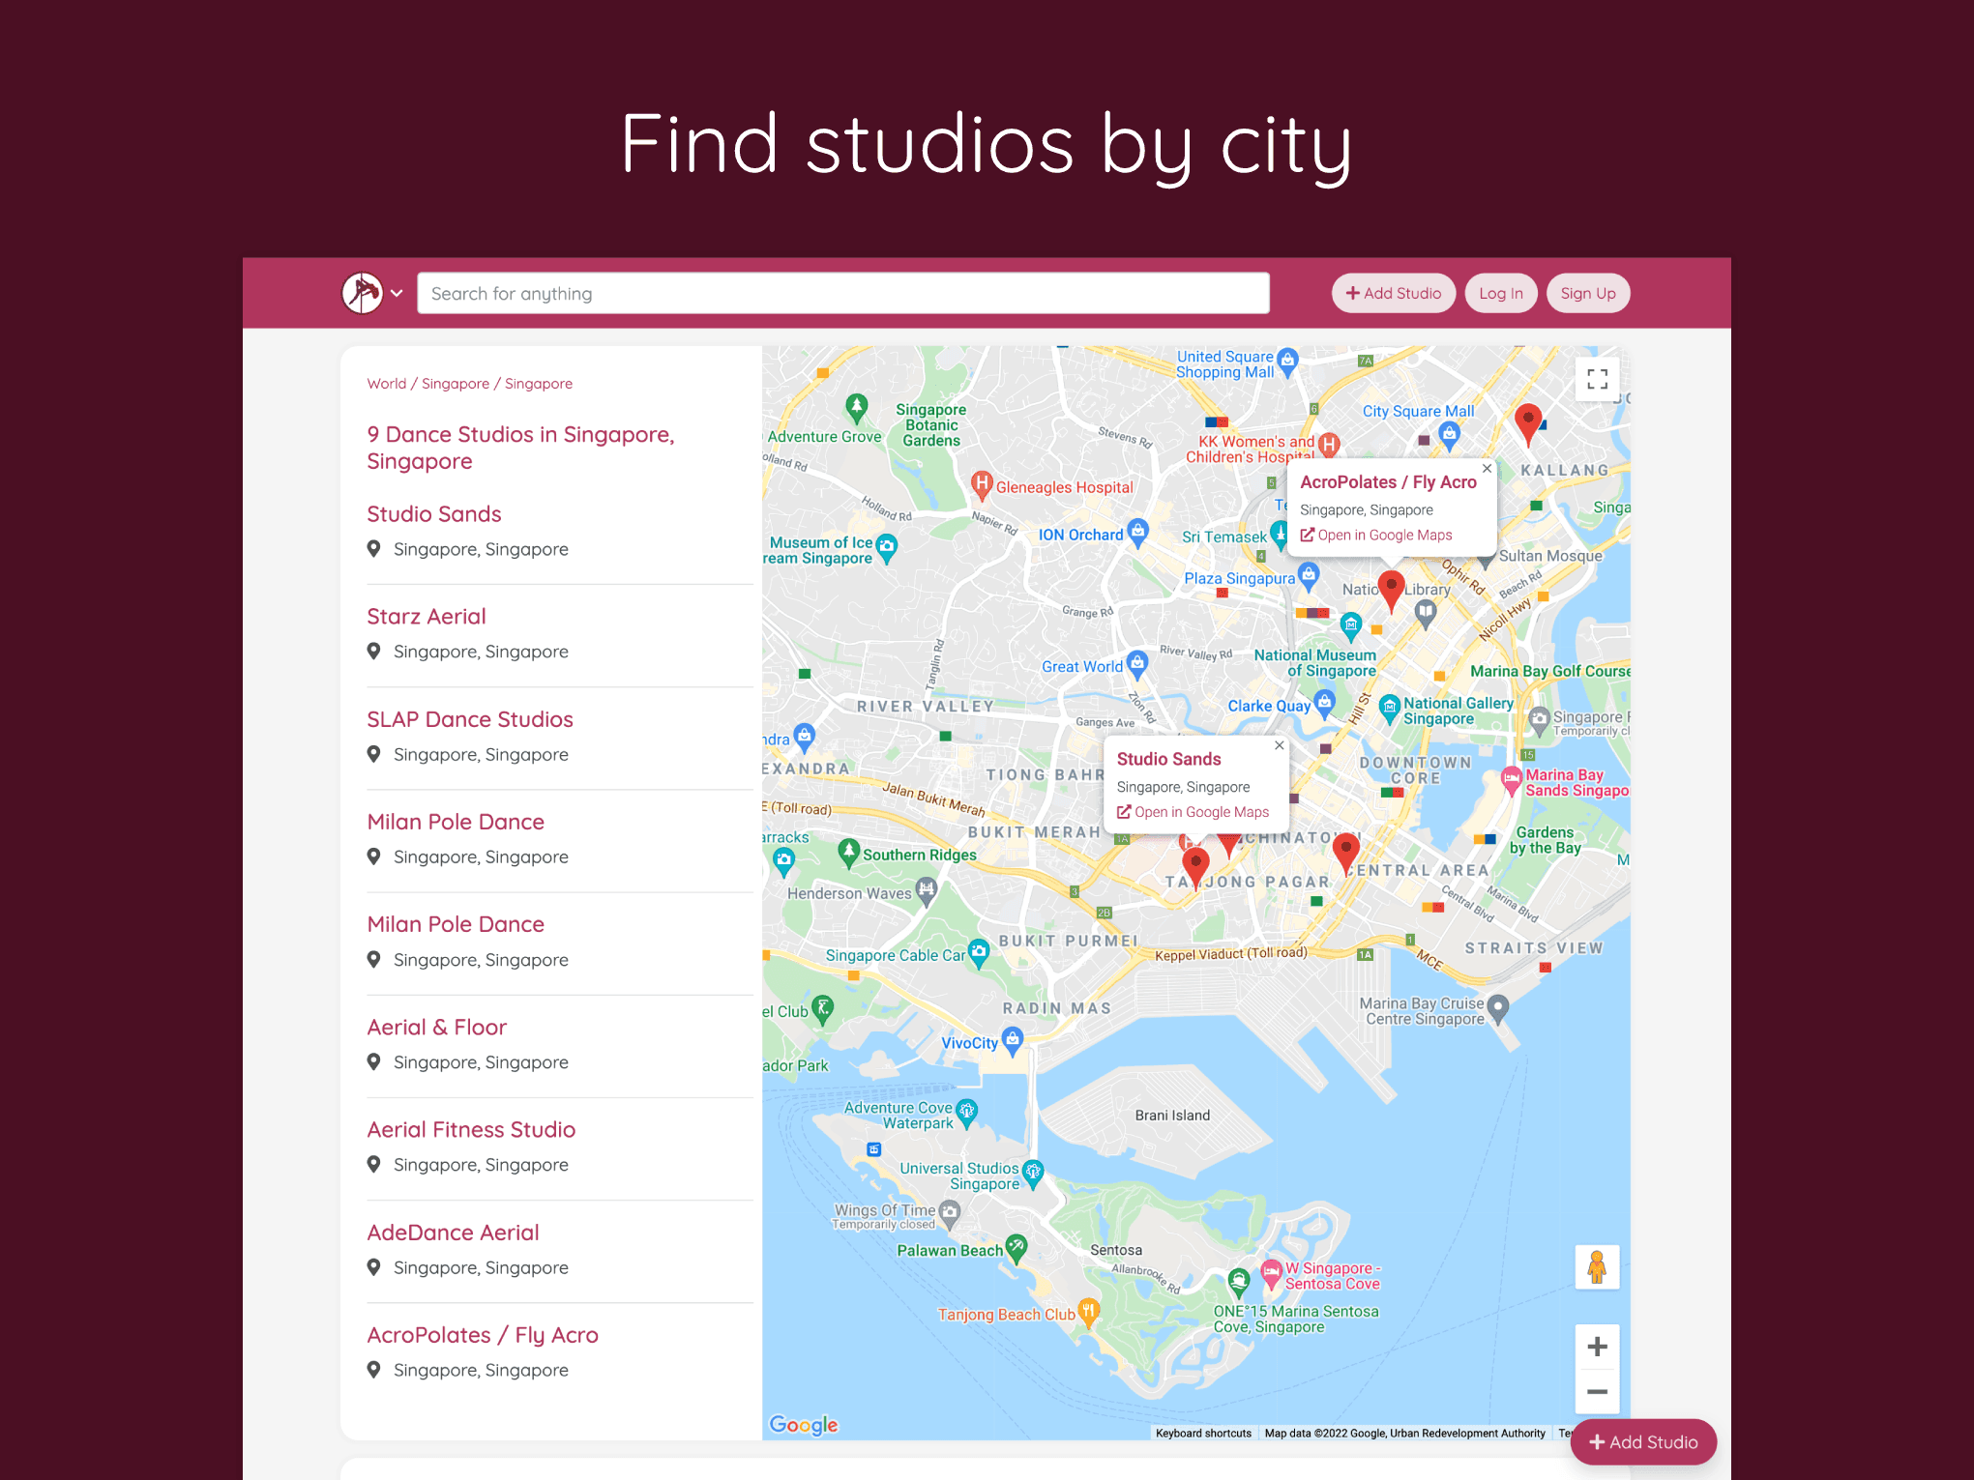The width and height of the screenshot is (1974, 1480).
Task: Click the Palawan Beach marker icon
Action: coord(1016,1247)
